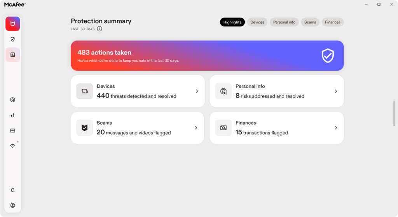
Task: Open 15 transactions flagged
Action: pyautogui.click(x=262, y=132)
